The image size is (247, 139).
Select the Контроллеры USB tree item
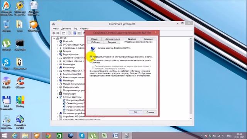pyautogui.click(x=72, y=74)
